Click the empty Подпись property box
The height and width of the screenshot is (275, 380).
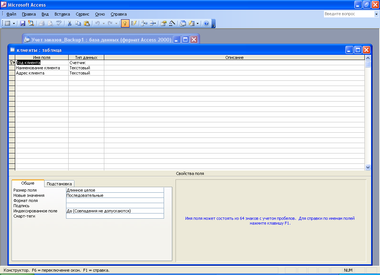(115, 206)
